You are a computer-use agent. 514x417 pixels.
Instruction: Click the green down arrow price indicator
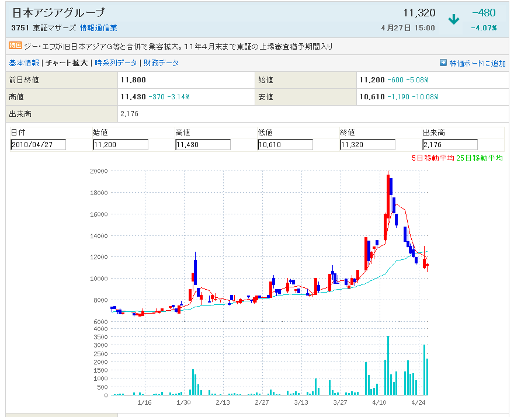pos(454,19)
